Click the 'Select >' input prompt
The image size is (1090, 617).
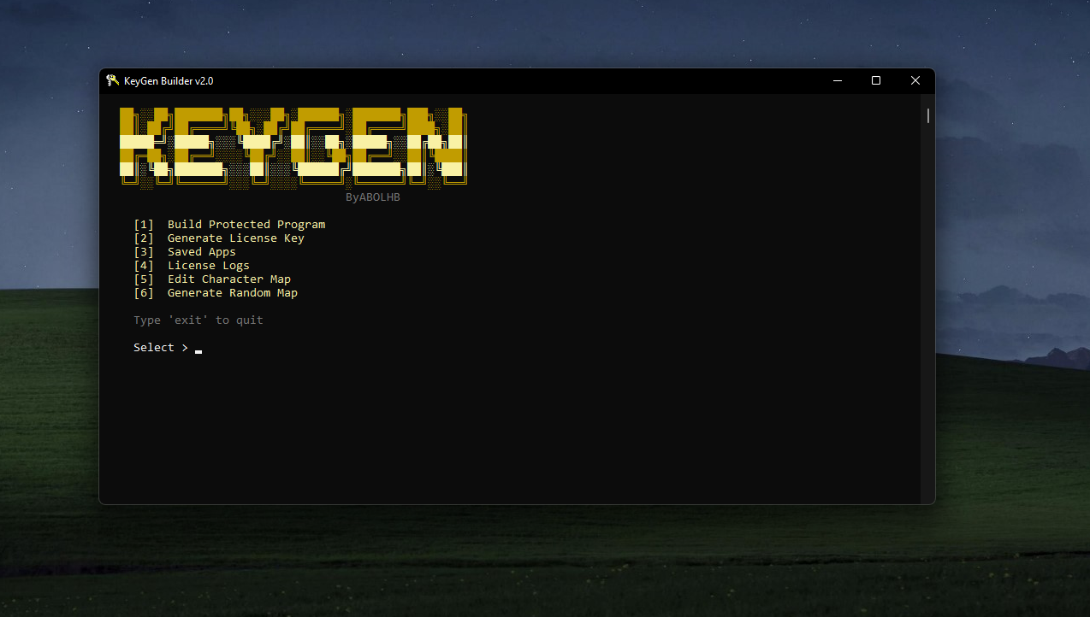coord(161,348)
